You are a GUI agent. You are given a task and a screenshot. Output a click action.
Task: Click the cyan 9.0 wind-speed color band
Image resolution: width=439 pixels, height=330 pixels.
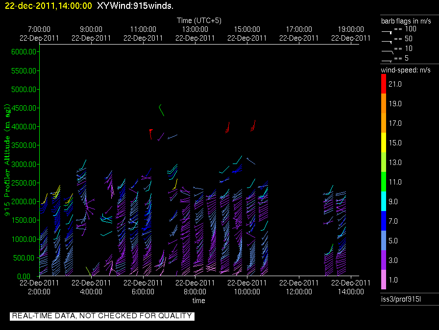pyautogui.click(x=384, y=201)
